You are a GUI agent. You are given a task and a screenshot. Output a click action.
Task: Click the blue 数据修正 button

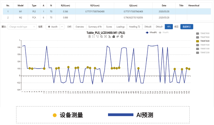coord(187,27)
